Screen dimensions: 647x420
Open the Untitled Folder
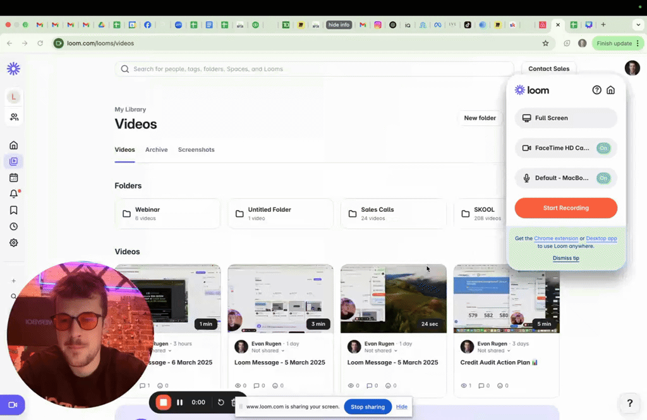point(281,214)
